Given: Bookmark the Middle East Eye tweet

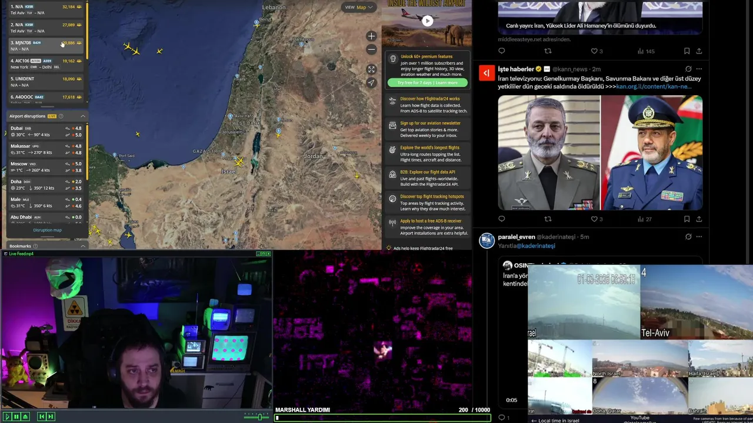Looking at the screenshot, I should (x=687, y=51).
